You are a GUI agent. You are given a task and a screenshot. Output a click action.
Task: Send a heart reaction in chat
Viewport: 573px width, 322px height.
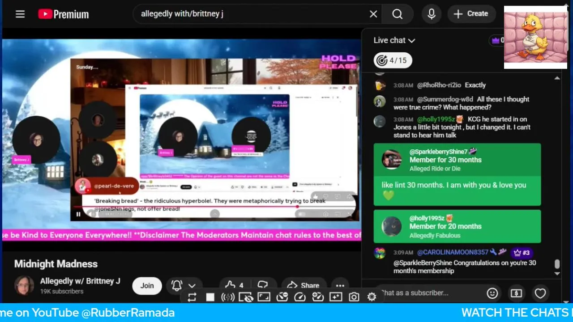pos(540,293)
